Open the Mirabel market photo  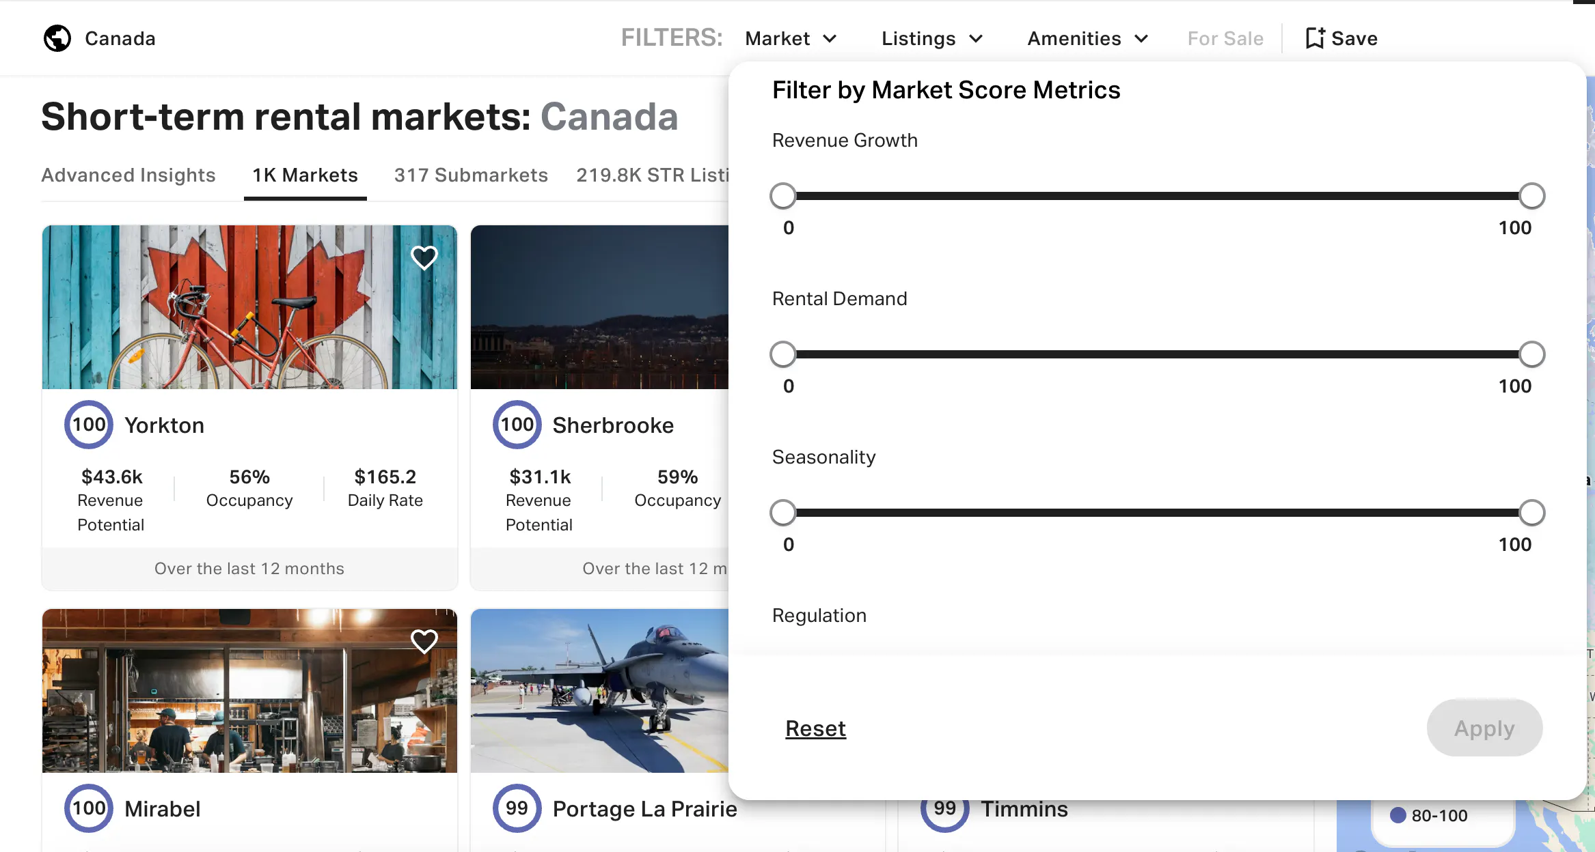[x=249, y=691]
